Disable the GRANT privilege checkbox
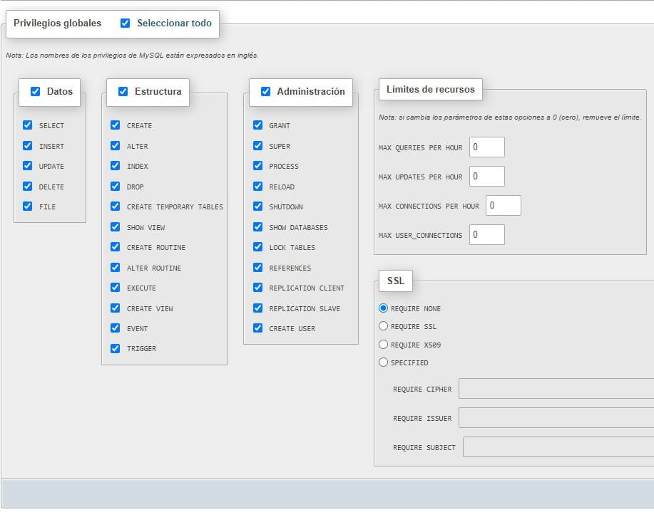The height and width of the screenshot is (512, 654). [257, 125]
